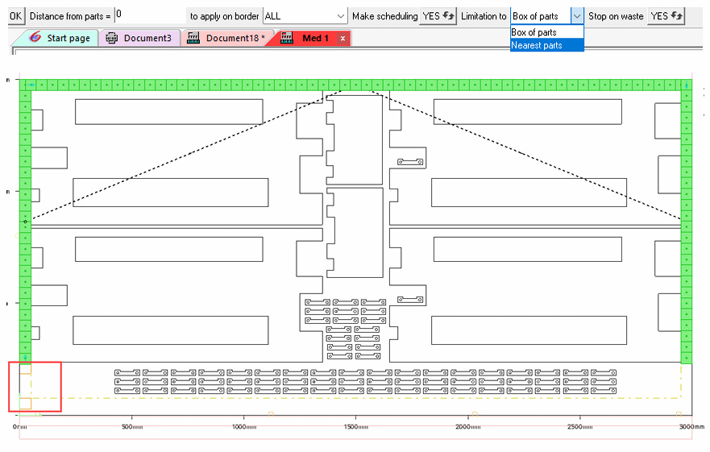The height and width of the screenshot is (452, 710).
Task: Choose Nearest parts from the list
Action: [547, 45]
